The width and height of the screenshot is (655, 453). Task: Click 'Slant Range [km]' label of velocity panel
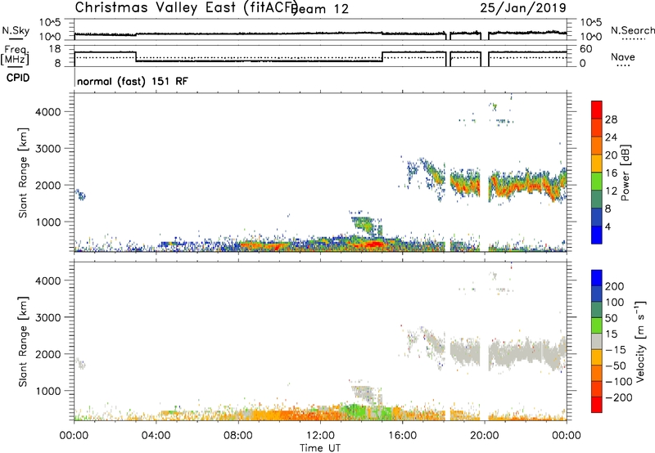point(23,342)
